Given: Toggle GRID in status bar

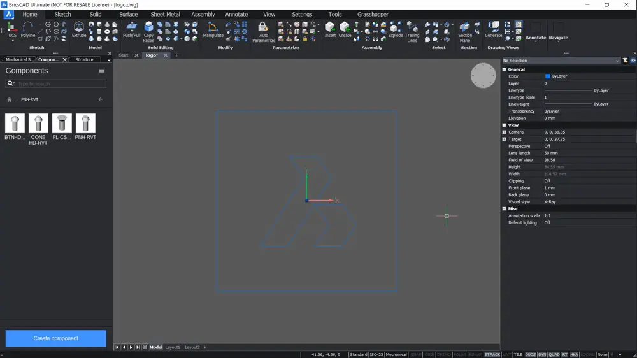Looking at the screenshot, I should tap(429, 355).
